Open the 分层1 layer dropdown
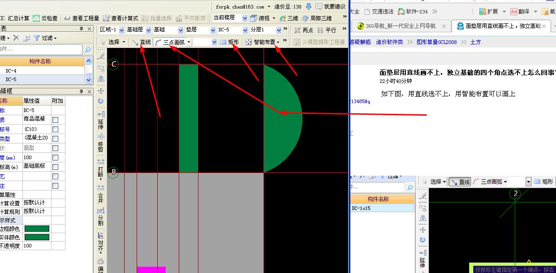556x273 pixels. (x=279, y=30)
